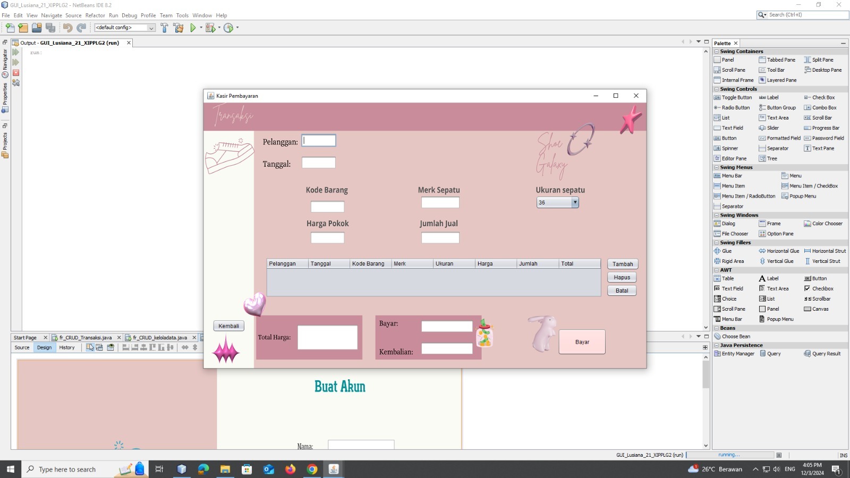850x478 pixels.
Task: Switch to fr_CRUD_Transaksi.java tab
Action: click(85, 338)
